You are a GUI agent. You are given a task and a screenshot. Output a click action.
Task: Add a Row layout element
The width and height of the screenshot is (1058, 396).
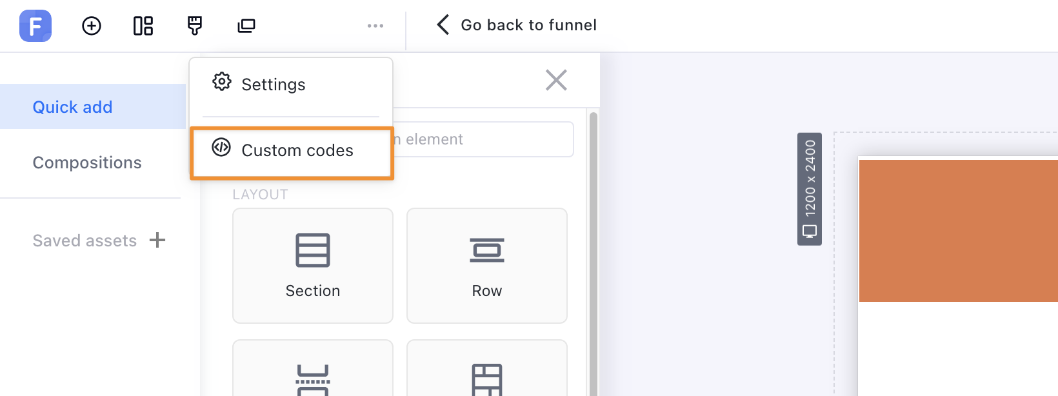[487, 265]
